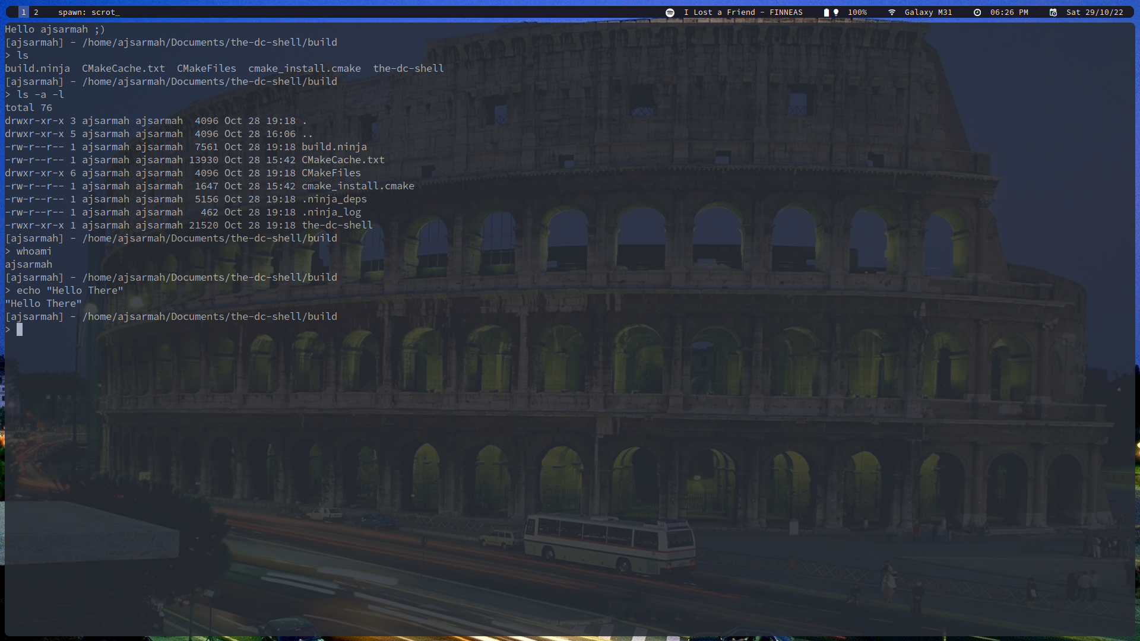Click cmake_install.cmake in the long listing
Image resolution: width=1140 pixels, height=641 pixels.
tap(358, 186)
